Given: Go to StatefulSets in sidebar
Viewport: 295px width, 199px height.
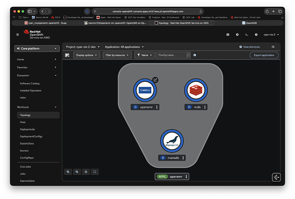Looking at the screenshot, I should (x=27, y=144).
